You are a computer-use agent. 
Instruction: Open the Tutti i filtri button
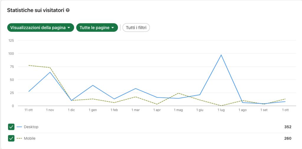tap(136, 27)
